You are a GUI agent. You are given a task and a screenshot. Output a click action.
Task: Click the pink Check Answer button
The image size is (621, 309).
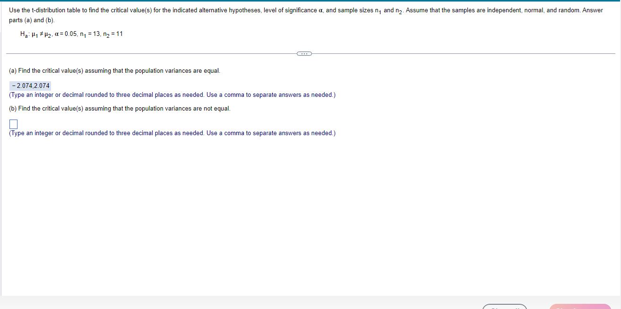coord(580,307)
